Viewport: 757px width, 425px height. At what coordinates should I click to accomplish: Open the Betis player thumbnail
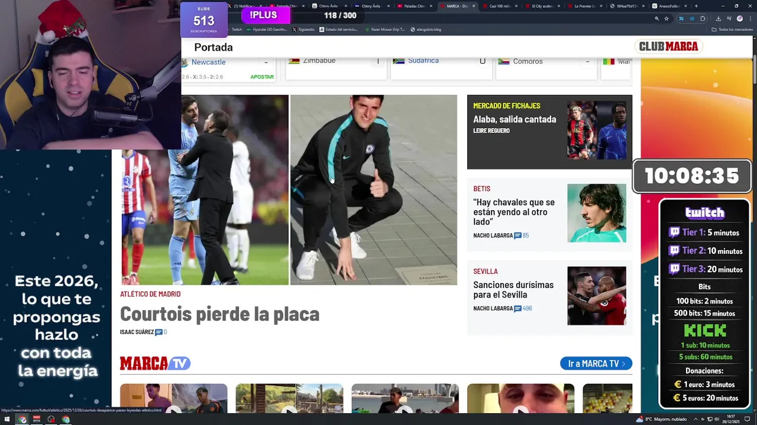[x=597, y=213]
